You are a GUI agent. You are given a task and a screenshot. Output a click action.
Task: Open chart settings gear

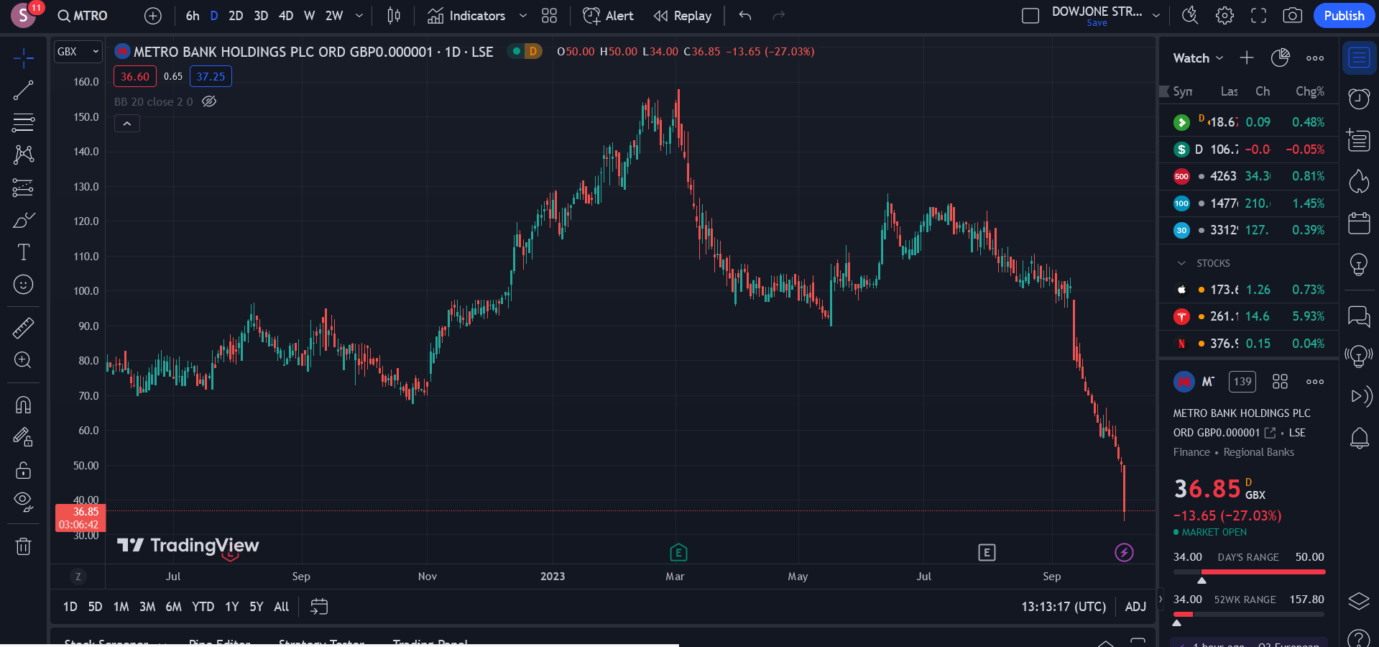(x=1225, y=16)
